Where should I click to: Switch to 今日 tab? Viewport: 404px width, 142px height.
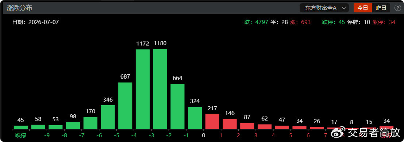(x=362, y=8)
